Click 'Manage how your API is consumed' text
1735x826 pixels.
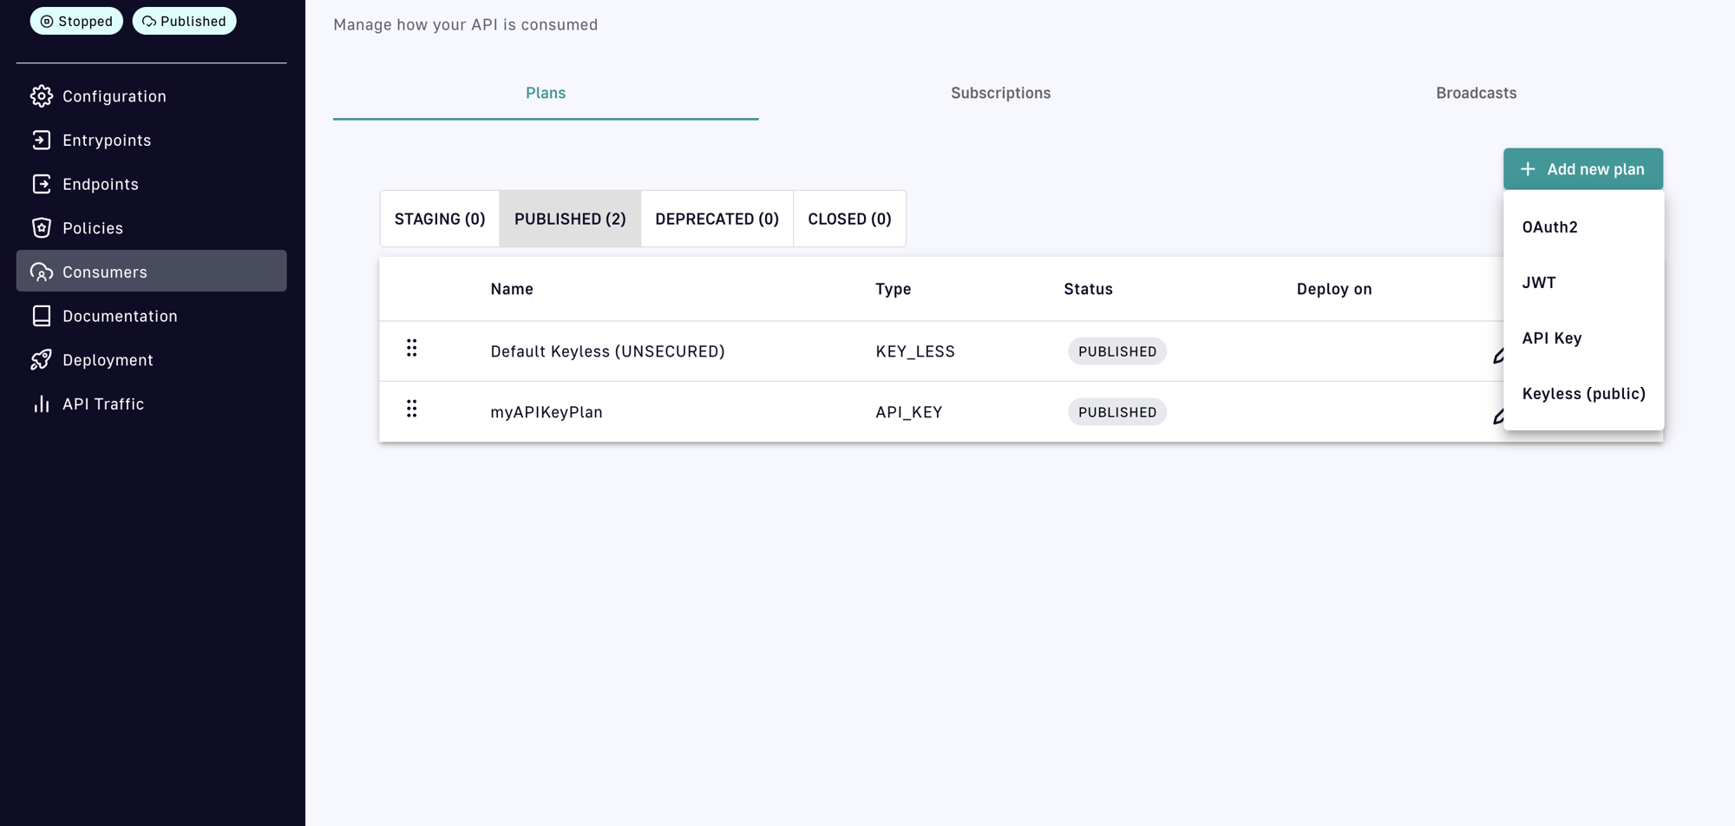click(x=466, y=24)
